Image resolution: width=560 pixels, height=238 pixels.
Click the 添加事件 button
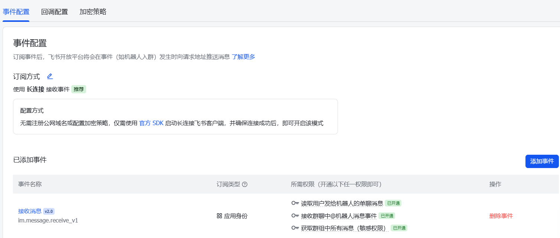pos(542,161)
